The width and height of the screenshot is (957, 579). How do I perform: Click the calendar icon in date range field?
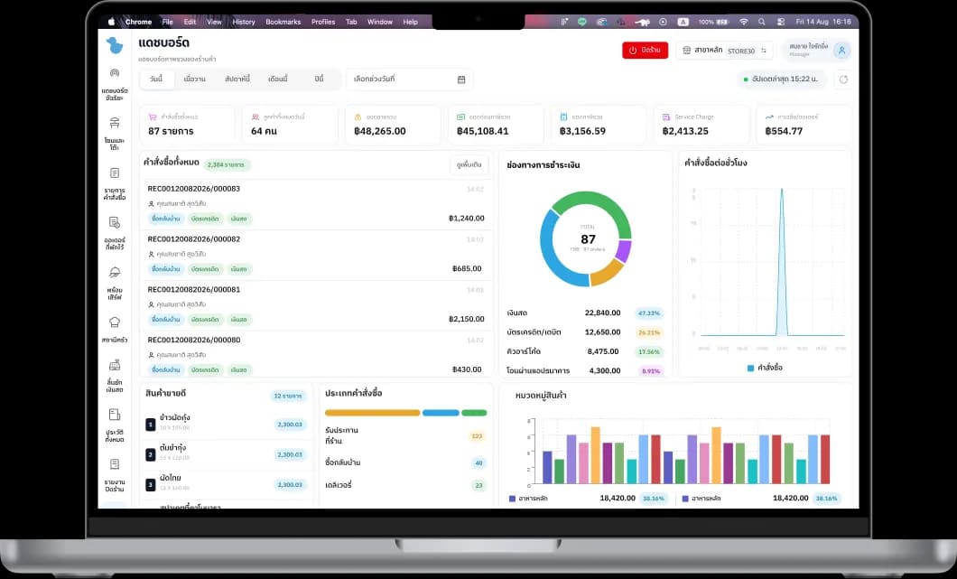click(461, 79)
